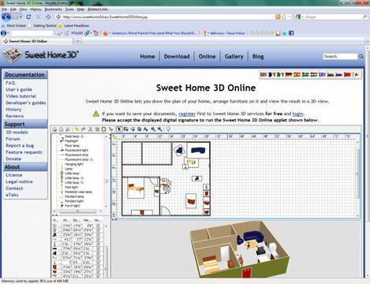Select the Sweet Home 3D Online tab

point(36,41)
